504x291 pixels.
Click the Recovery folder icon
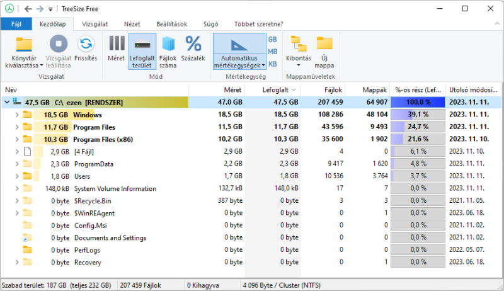click(x=27, y=262)
